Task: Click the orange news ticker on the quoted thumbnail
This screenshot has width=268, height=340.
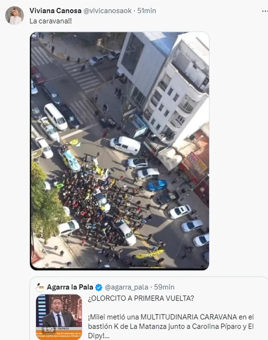Action: (x=59, y=335)
